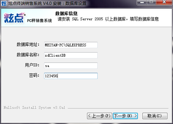Click the 用户ID label
This screenshot has width=173, height=124.
pyautogui.click(x=32, y=65)
